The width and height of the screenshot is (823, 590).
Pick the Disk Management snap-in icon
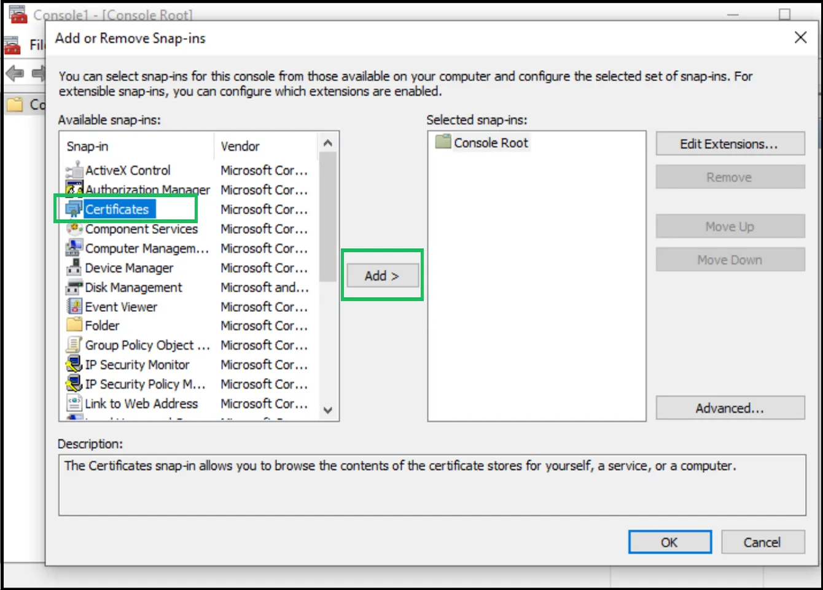point(74,287)
